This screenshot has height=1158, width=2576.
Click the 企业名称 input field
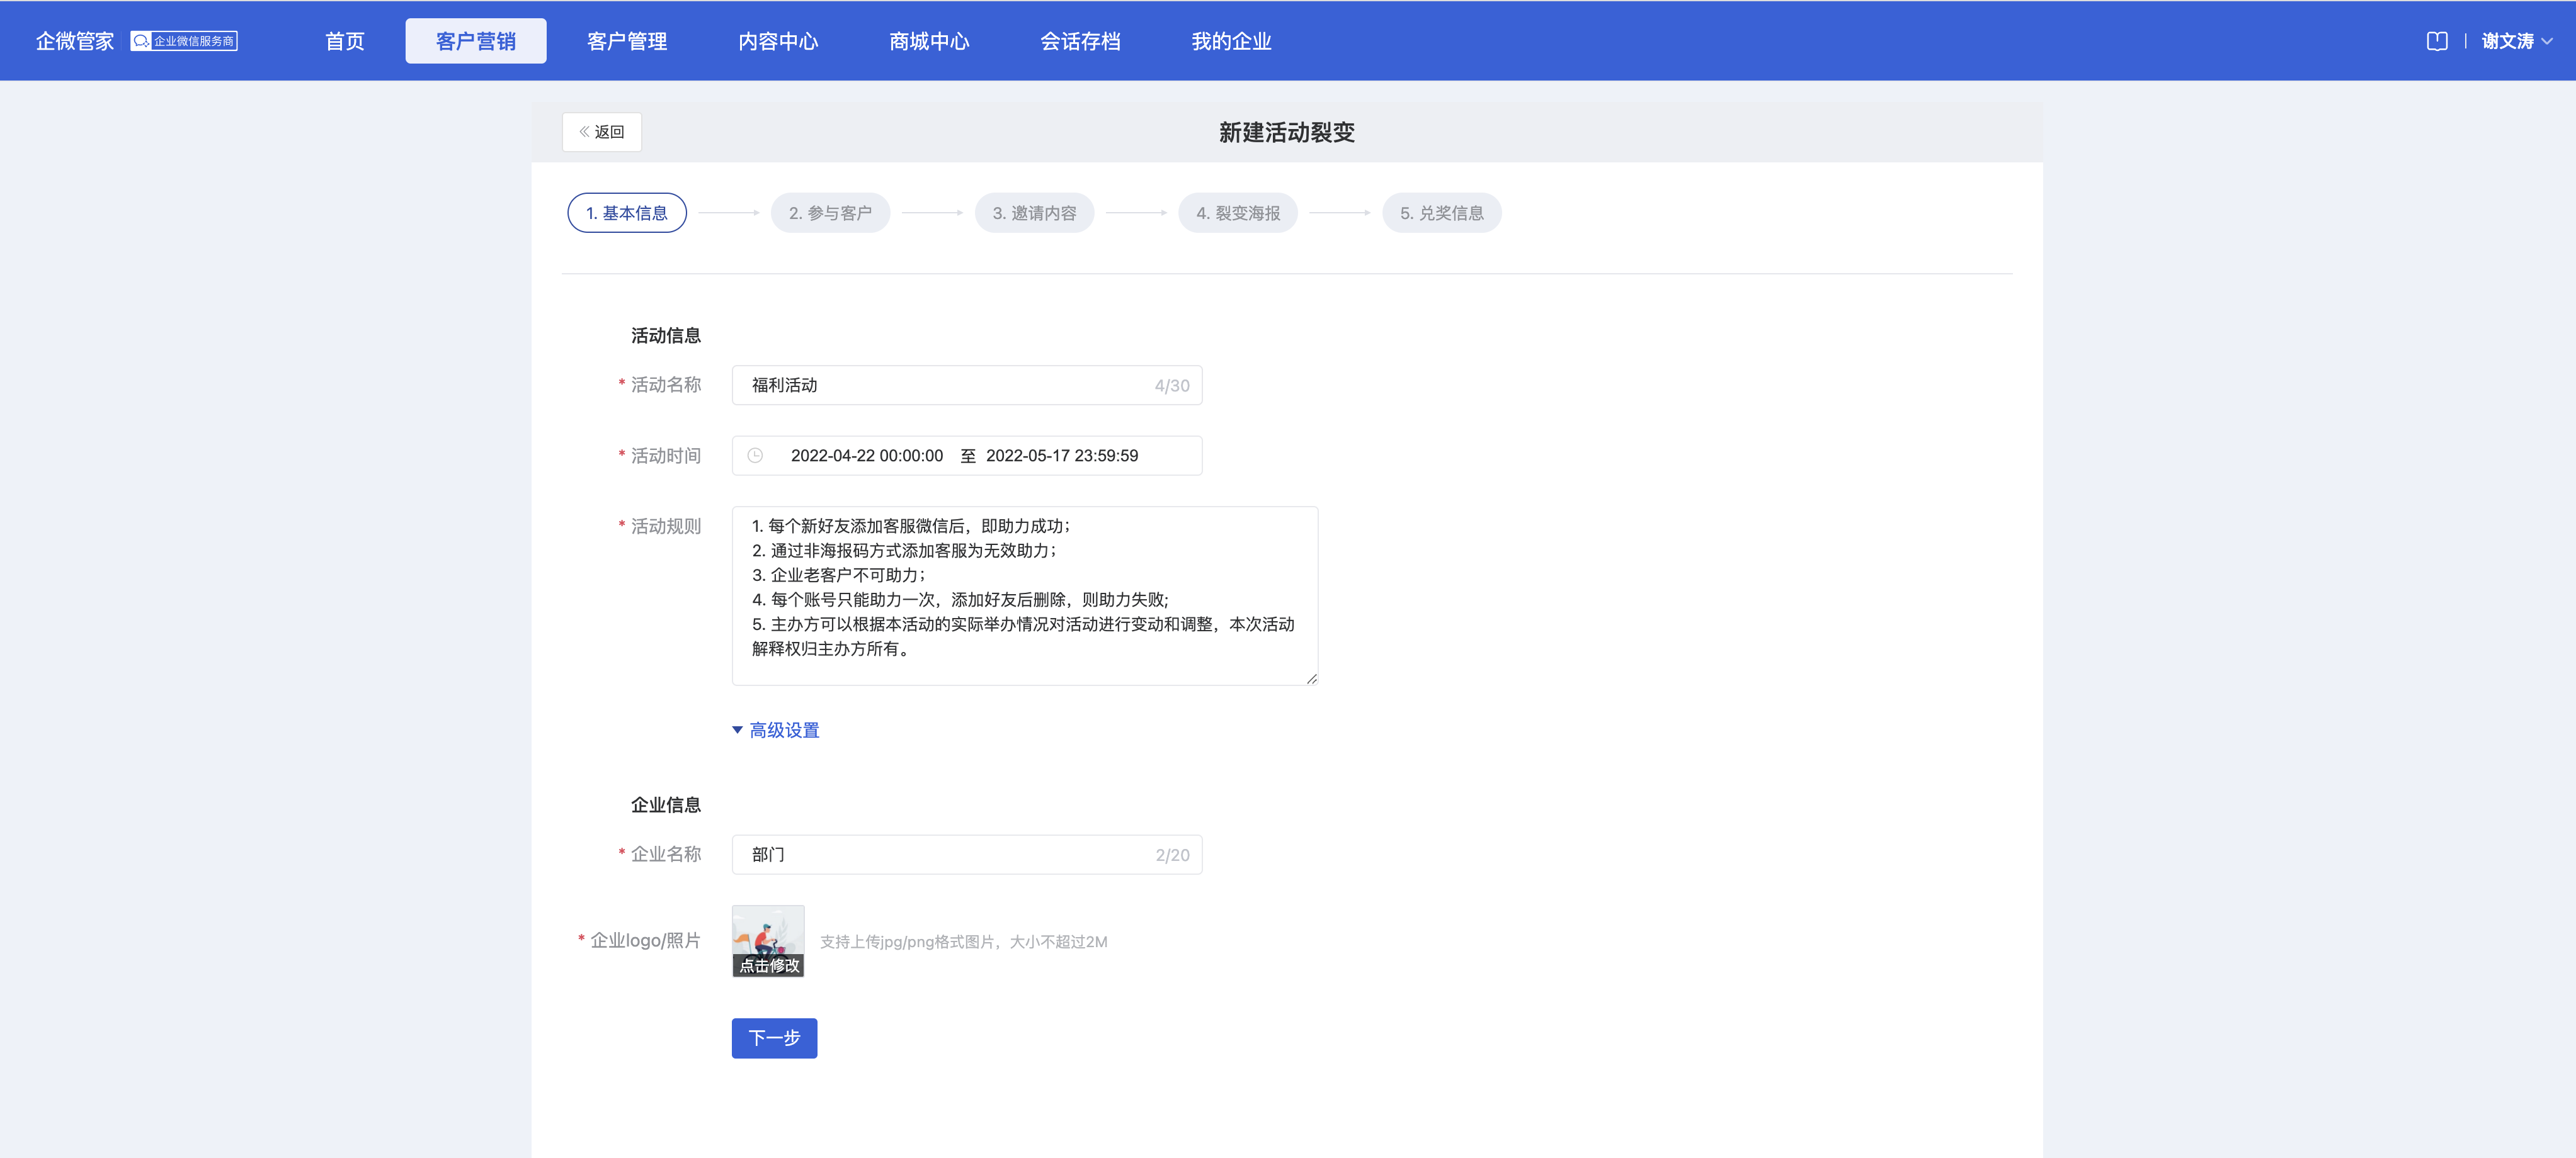click(x=967, y=855)
